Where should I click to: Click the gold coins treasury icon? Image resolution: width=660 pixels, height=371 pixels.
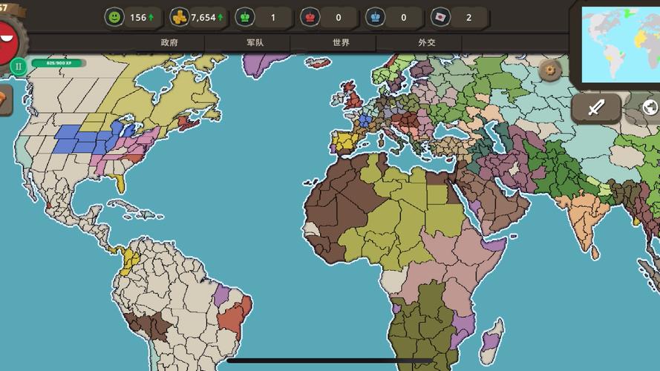[180, 17]
